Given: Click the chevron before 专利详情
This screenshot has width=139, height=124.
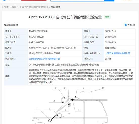Looking at the screenshot, I should coord(49,7).
